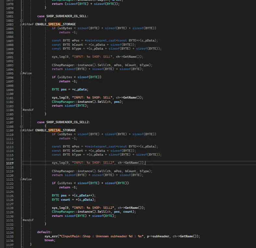
Task: Click "const BYTE bType" declaration on line 1089
Action: [107, 49]
